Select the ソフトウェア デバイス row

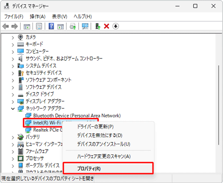click(x=43, y=87)
